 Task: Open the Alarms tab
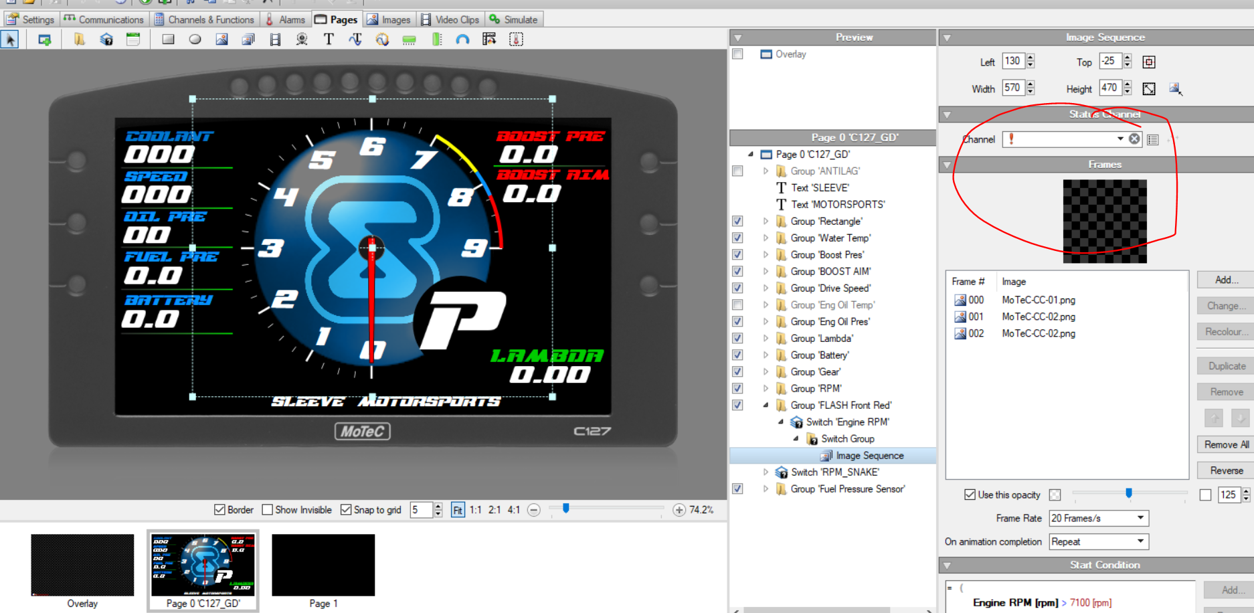click(286, 19)
